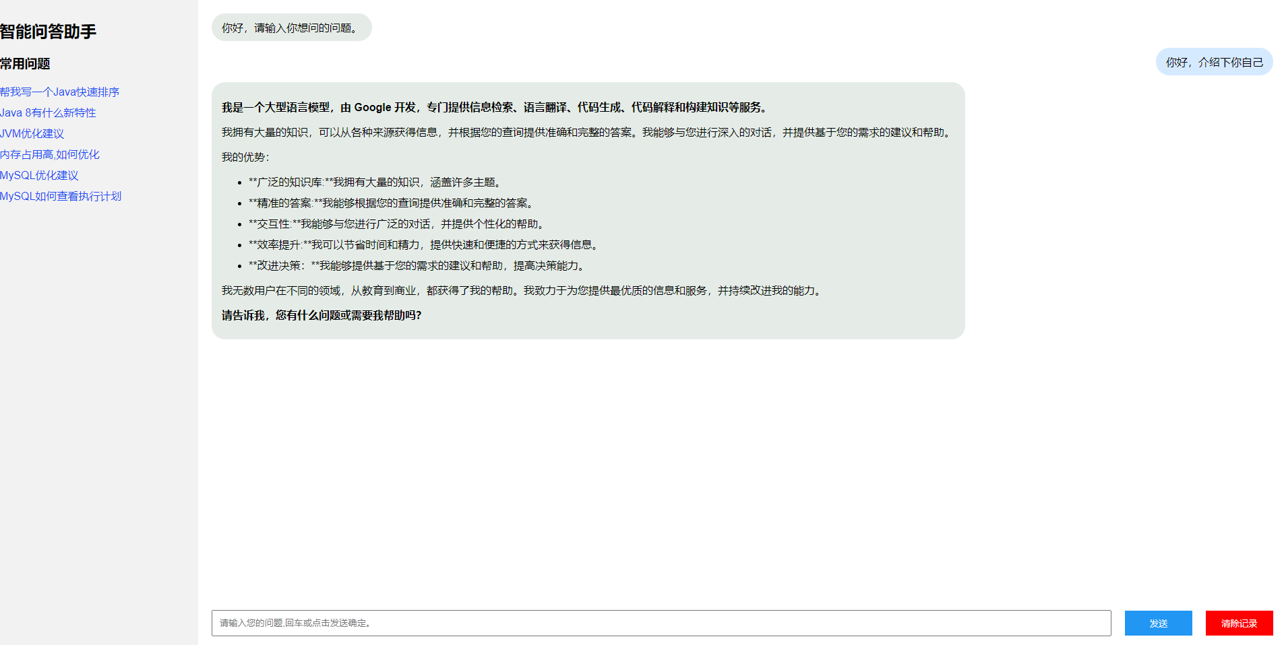Image resolution: width=1284 pixels, height=645 pixels.
Task: Click the closing question 请告诉我，您有什么问题或需要我帮助吗
Action: [322, 314]
